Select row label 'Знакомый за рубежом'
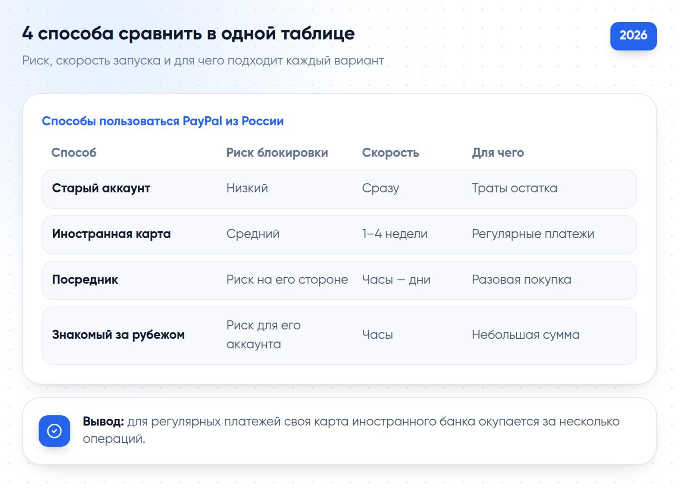 (118, 335)
